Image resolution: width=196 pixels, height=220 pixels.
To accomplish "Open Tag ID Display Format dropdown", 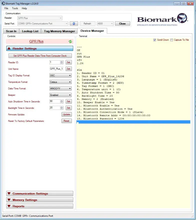I will (x=61, y=75).
